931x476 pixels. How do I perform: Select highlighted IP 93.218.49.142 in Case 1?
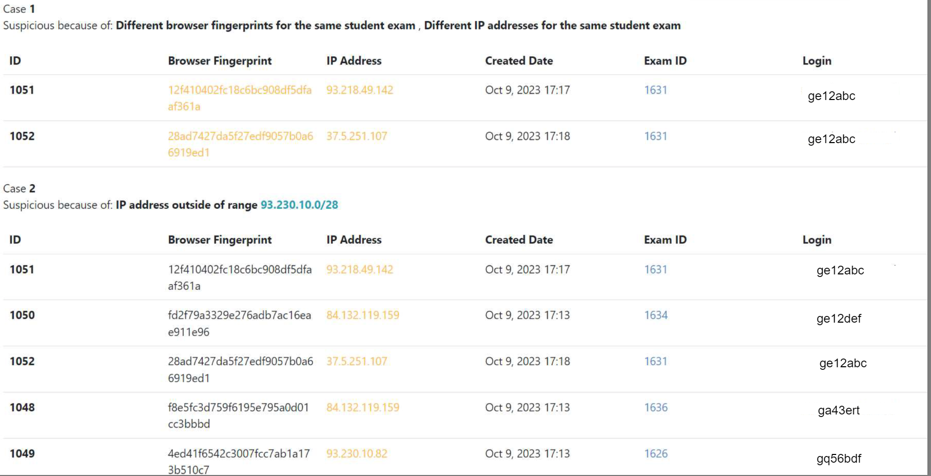(x=360, y=89)
